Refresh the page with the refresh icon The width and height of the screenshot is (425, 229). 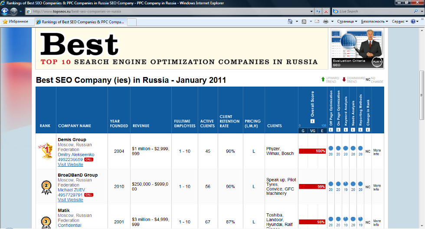pos(318,11)
